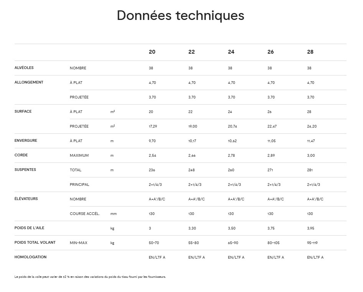Click the POIDS DE L'AILE label

tap(29, 228)
